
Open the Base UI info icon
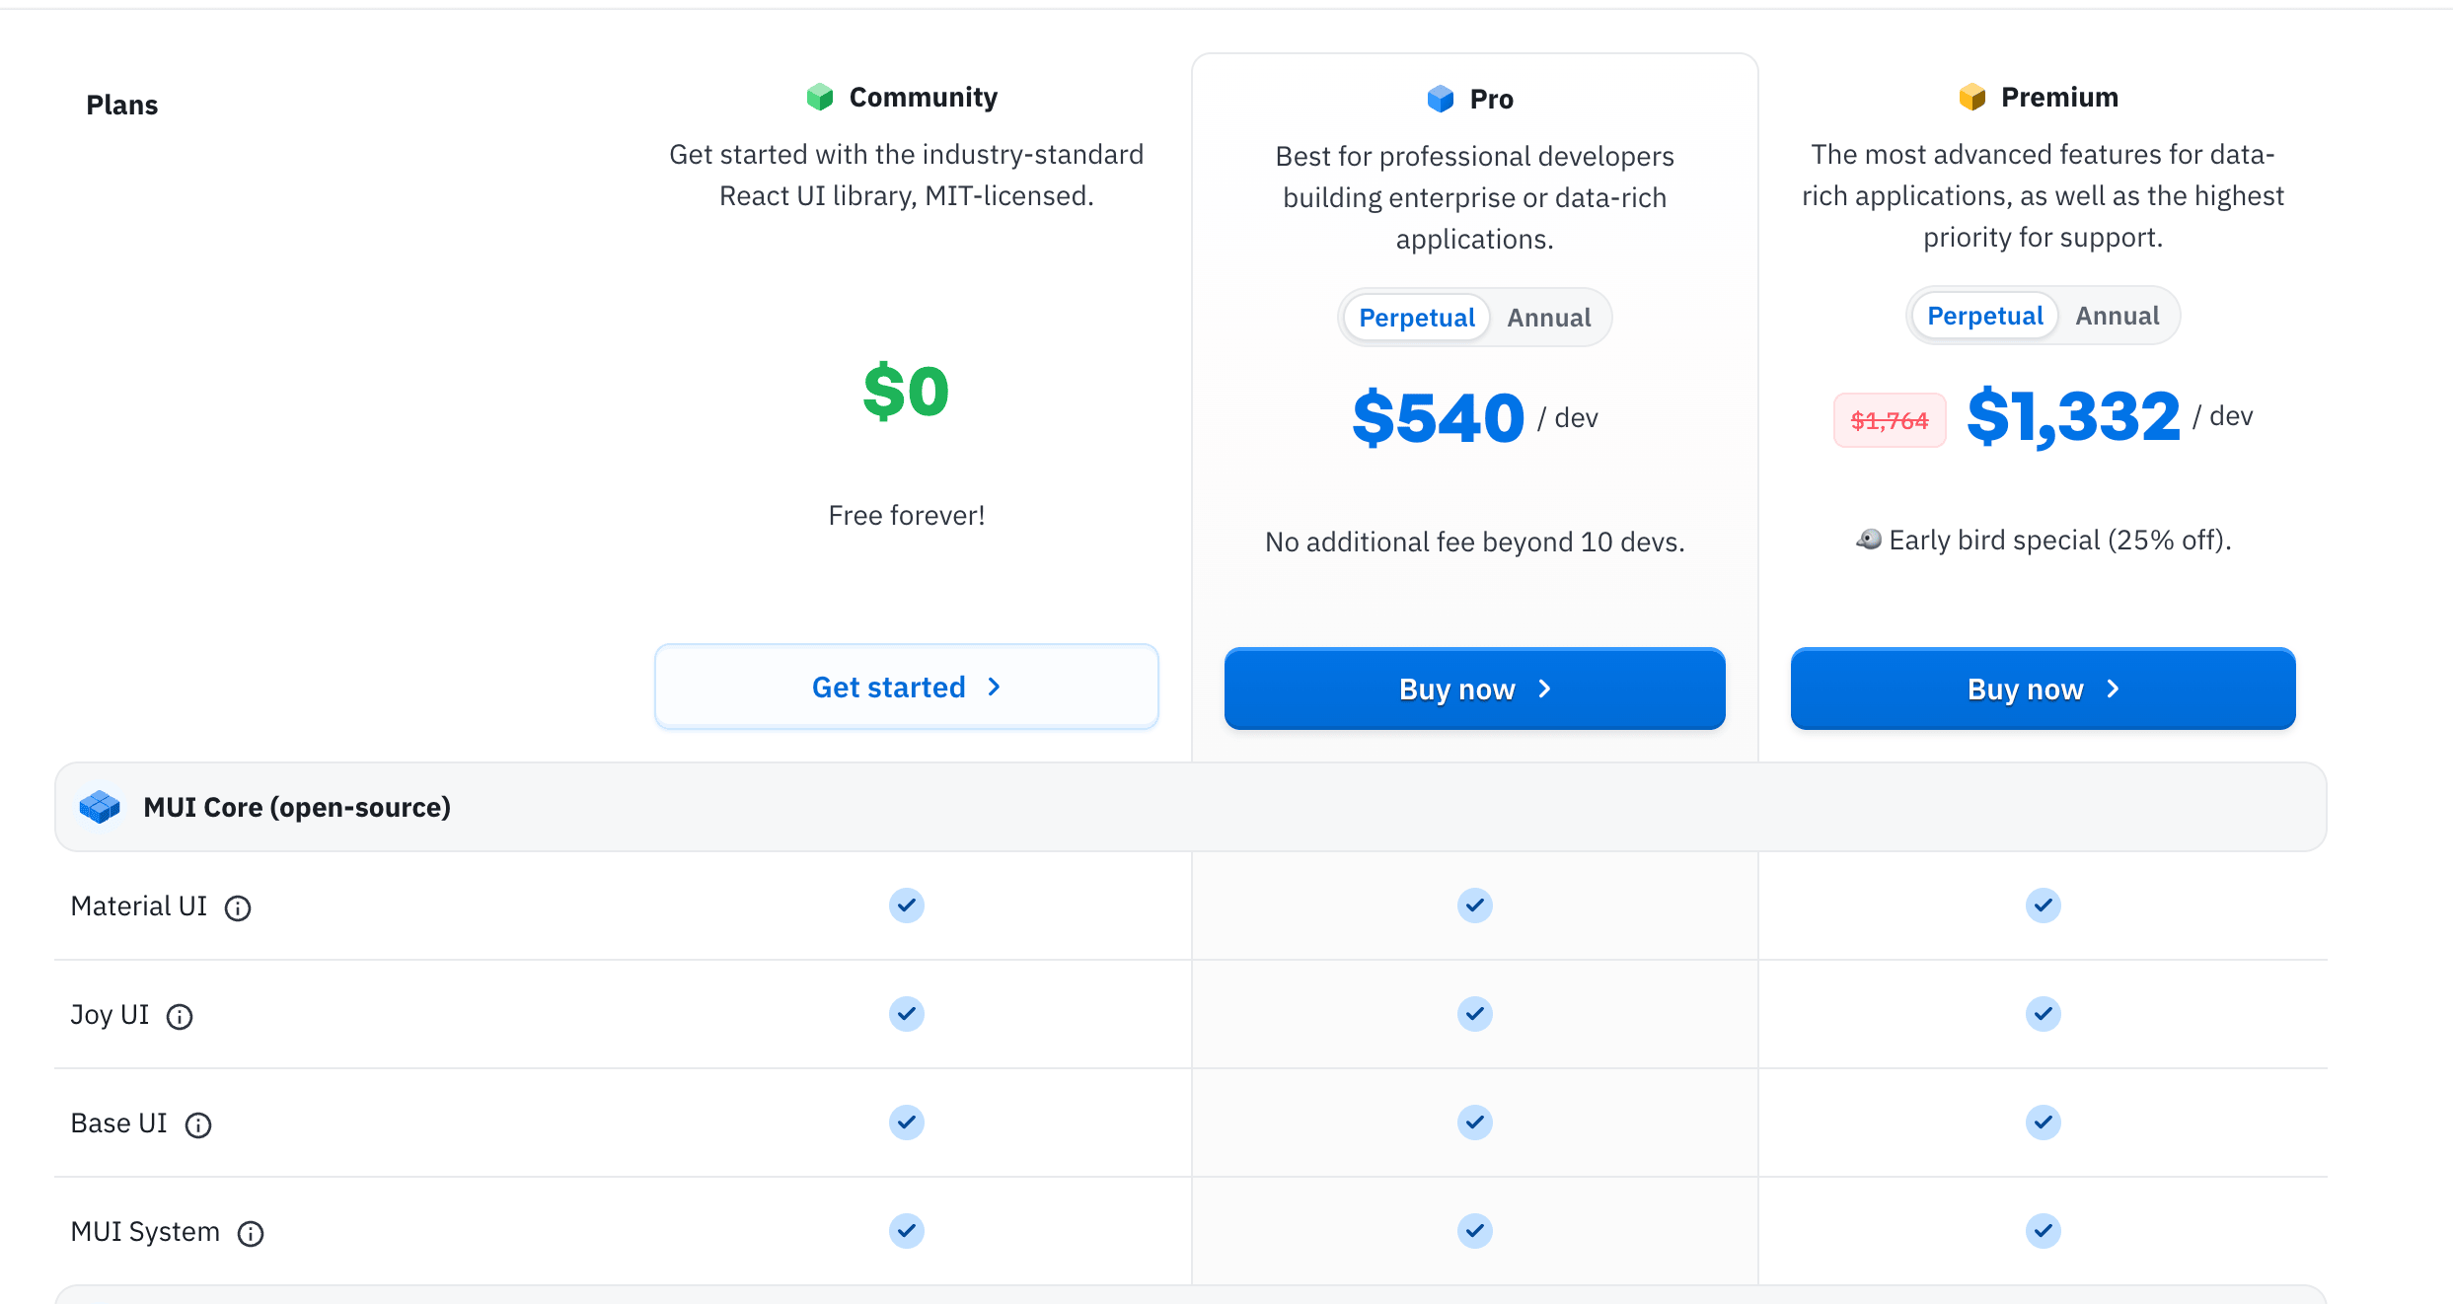point(198,1124)
